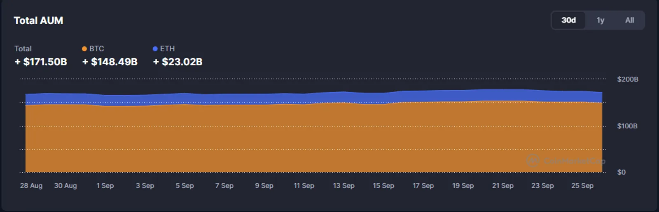Click the 23 Sep date label
Viewport: 659px width, 212px height.
[542, 186]
